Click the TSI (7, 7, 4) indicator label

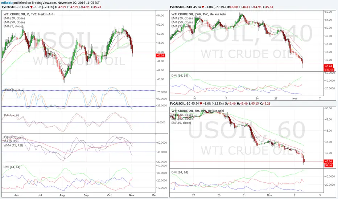click(x=11, y=115)
